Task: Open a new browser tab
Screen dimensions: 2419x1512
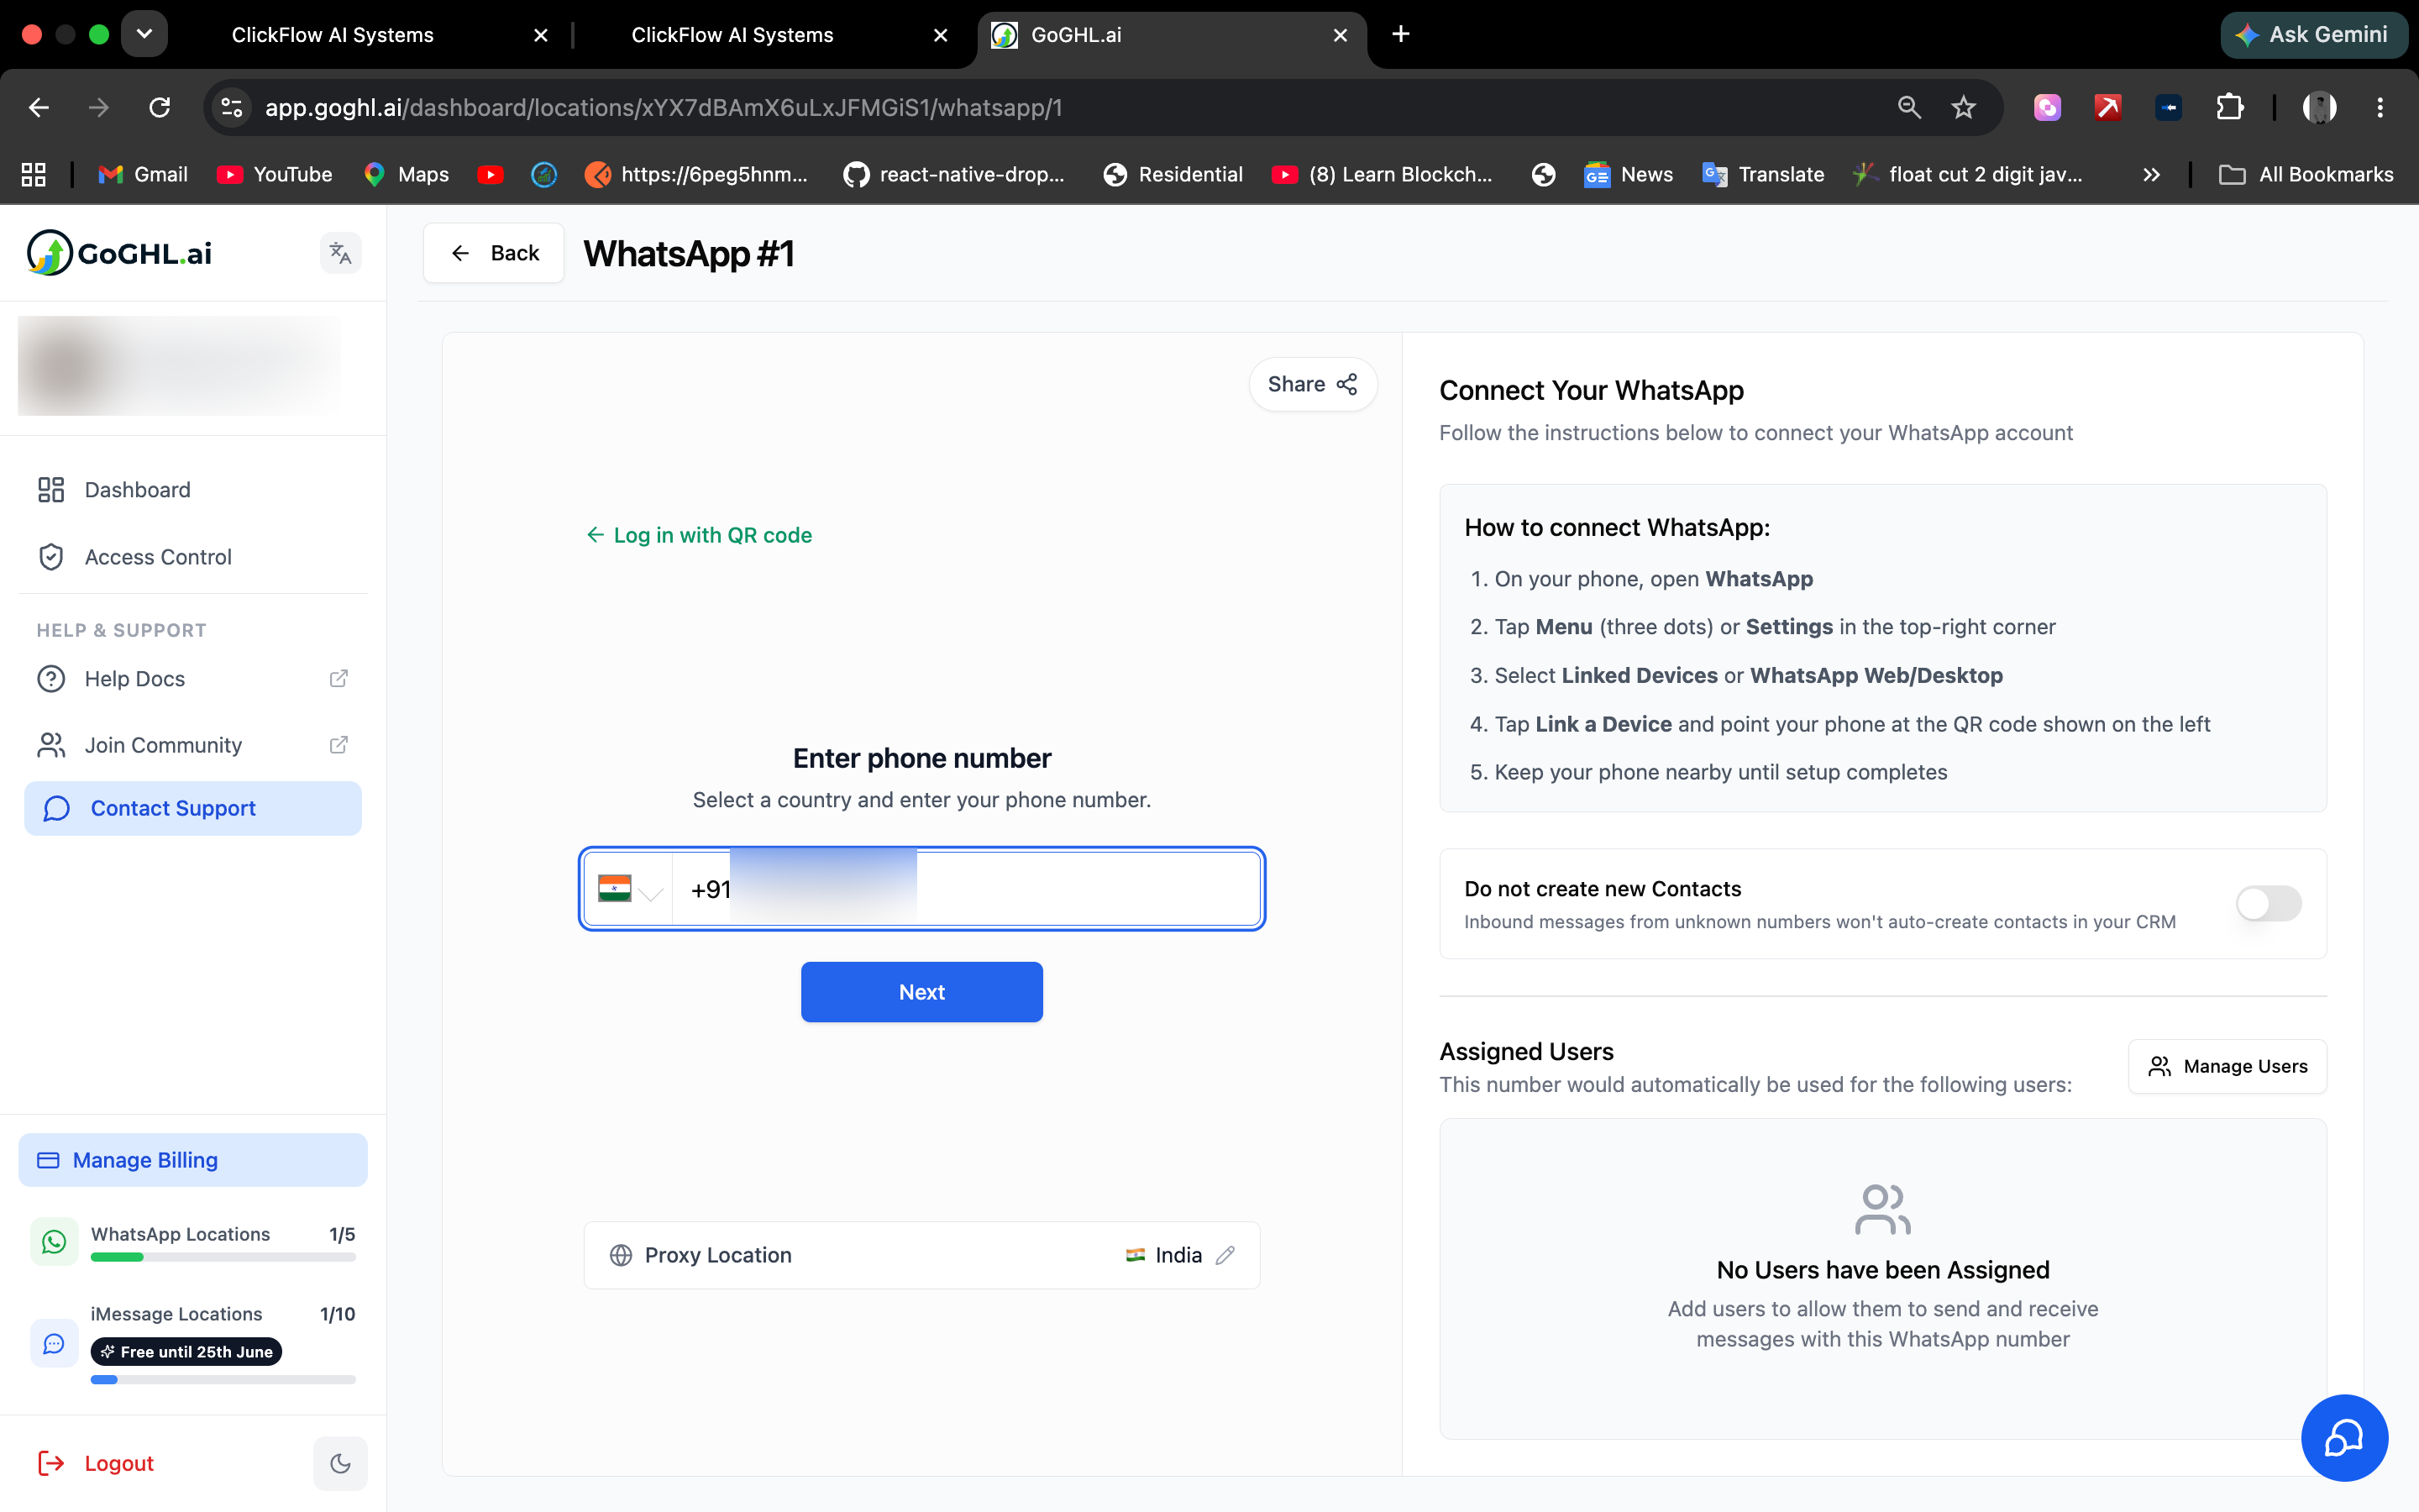Action: (x=1400, y=34)
